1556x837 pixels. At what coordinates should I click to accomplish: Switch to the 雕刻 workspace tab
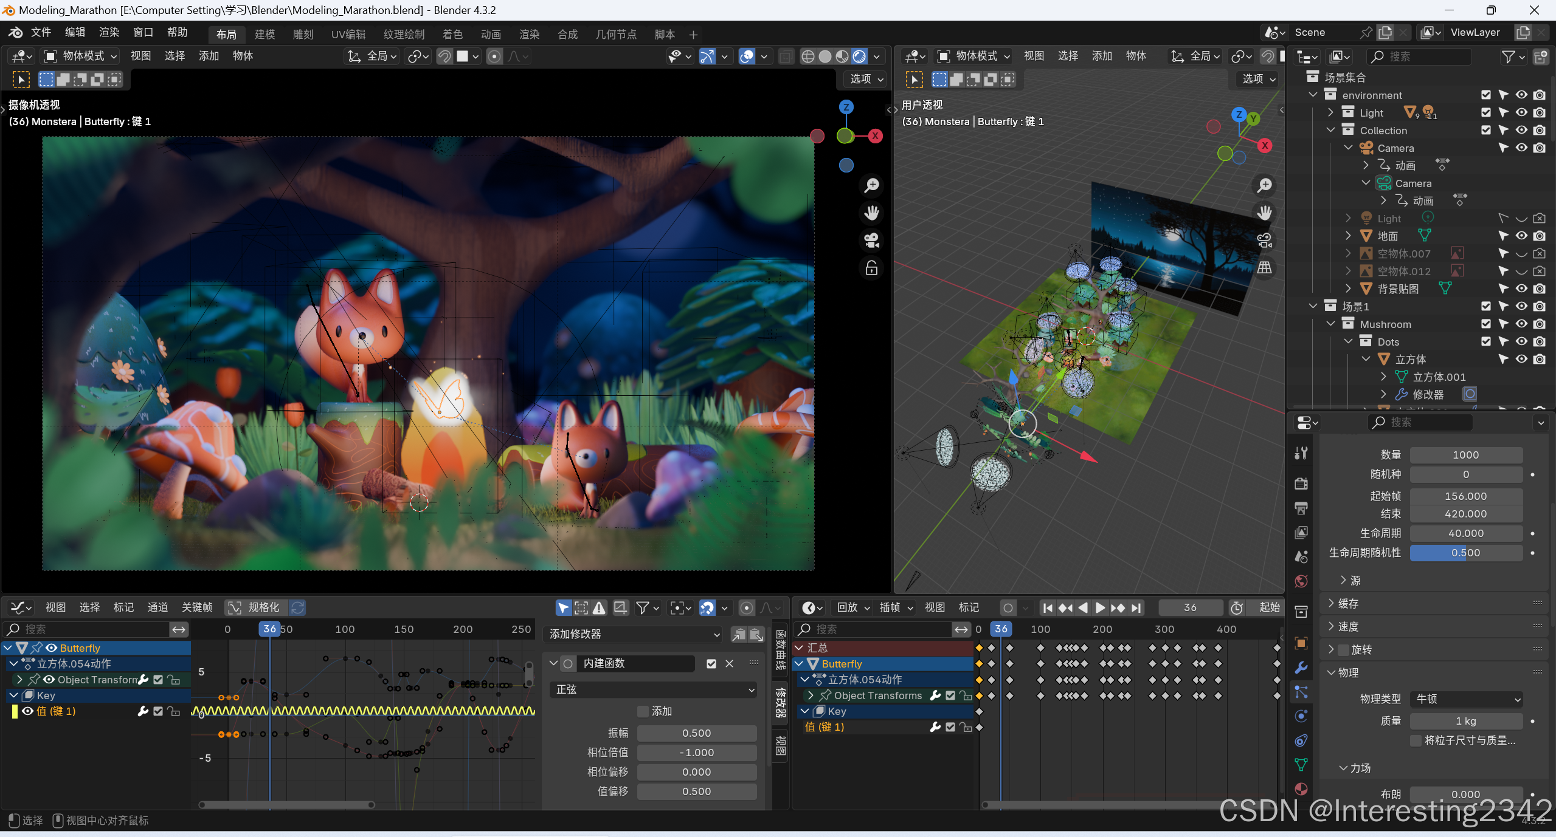point(303,35)
